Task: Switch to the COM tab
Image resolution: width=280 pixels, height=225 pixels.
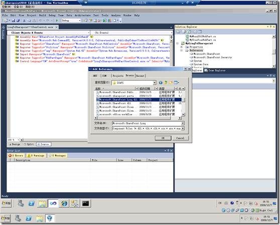Action: tap(104, 76)
